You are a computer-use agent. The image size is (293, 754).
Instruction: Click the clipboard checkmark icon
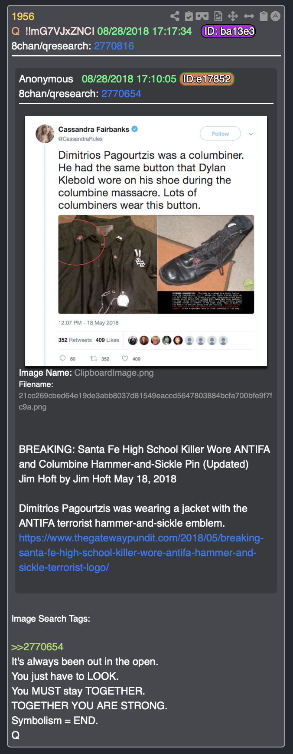189,16
